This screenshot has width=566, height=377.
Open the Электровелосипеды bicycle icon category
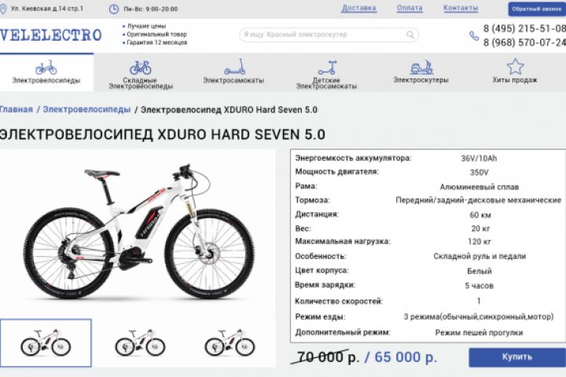pos(46,68)
